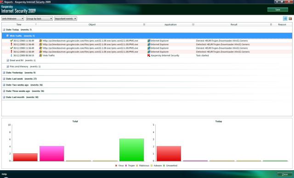Select the 'Kaspersky Internet Security' application cell
Viewport: 294px width, 178px height.
165,55
